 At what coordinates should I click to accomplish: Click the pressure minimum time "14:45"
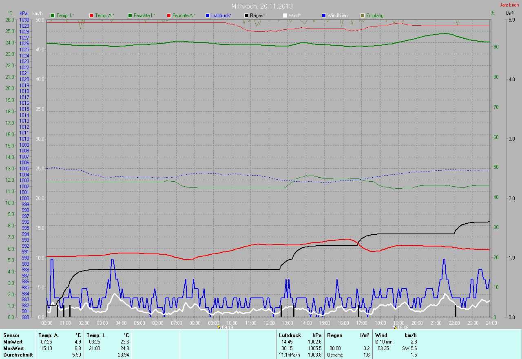287,342
